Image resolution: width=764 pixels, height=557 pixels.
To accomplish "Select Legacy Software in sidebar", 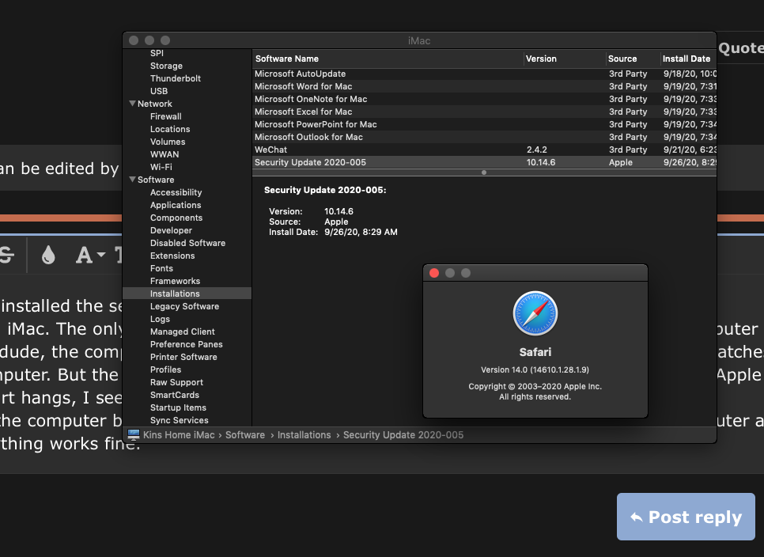I will pos(184,306).
